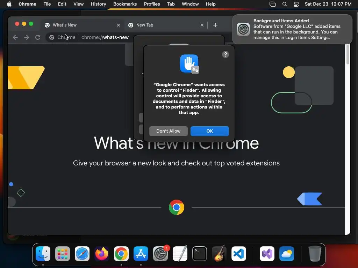Open the History menu
The width and height of the screenshot is (358, 268).
click(98, 4)
